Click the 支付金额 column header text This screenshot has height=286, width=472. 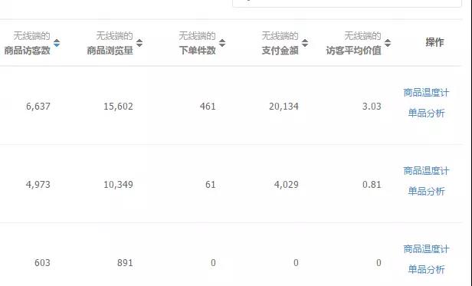pyautogui.click(x=280, y=51)
